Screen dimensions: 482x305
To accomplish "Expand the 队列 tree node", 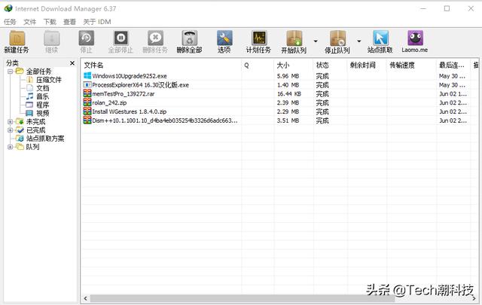I will tap(10, 147).
